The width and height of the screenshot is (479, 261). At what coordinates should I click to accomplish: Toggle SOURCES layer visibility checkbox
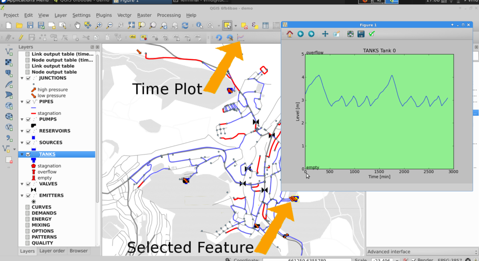point(28,143)
